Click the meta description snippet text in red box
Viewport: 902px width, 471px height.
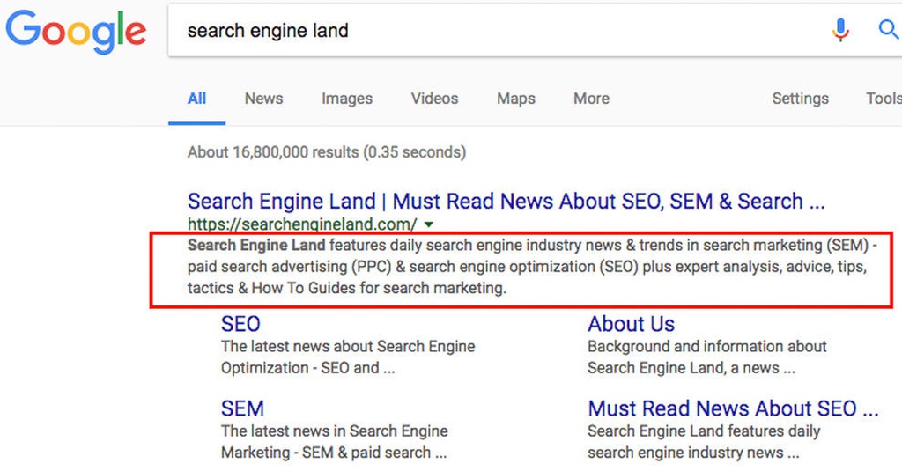[532, 266]
